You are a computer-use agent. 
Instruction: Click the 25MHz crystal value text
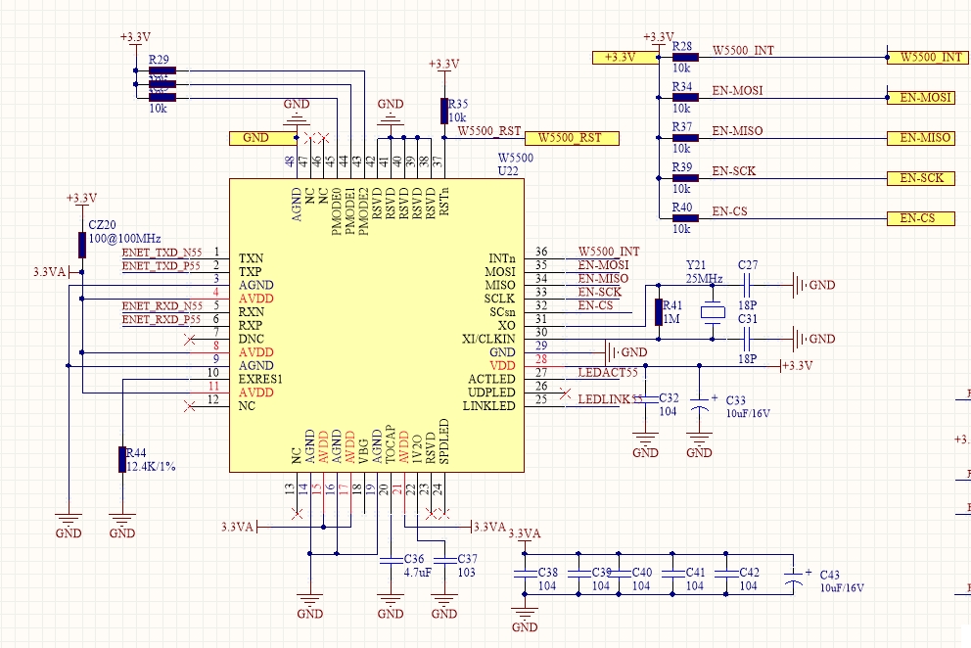(x=704, y=279)
